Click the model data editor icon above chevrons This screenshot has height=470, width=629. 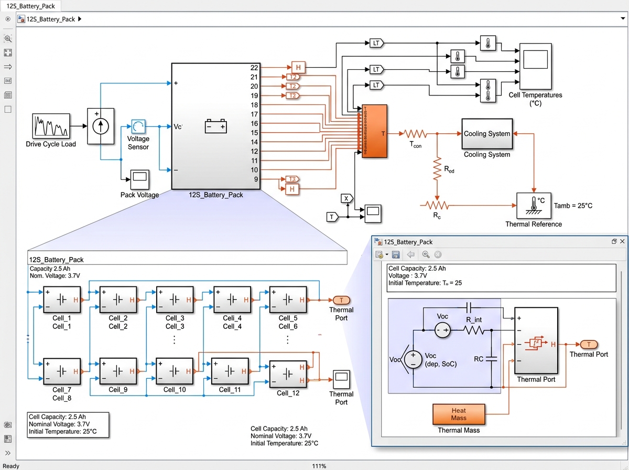pyautogui.click(x=8, y=439)
